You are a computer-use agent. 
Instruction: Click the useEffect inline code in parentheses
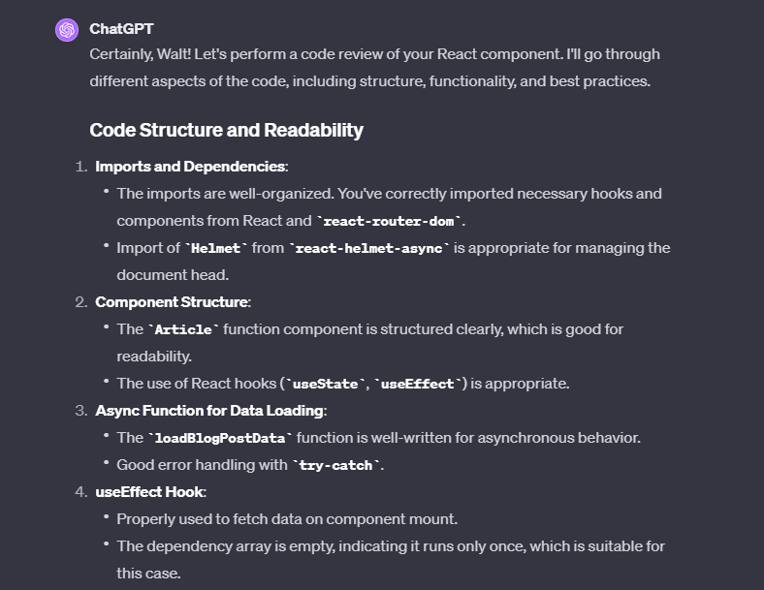pyautogui.click(x=418, y=384)
